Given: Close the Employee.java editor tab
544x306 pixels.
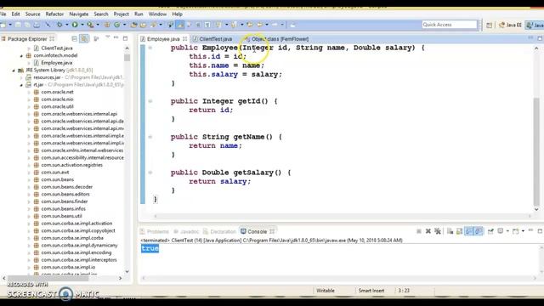Looking at the screenshot, I should pyautogui.click(x=185, y=39).
